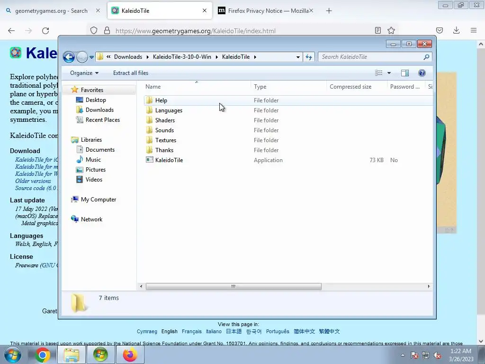The width and height of the screenshot is (485, 364).
Task: Click the Windows Explorer taskbar button
Action: click(72, 355)
